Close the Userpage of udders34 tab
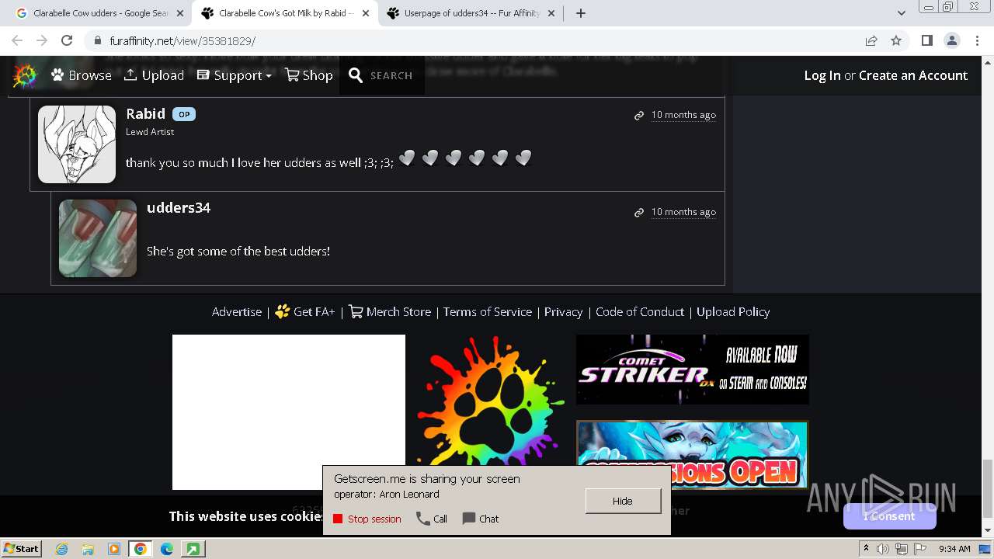 pos(551,13)
